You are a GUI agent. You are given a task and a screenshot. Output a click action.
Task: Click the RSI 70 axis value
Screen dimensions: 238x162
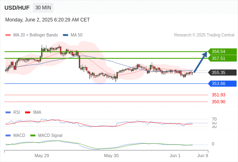click(214, 119)
